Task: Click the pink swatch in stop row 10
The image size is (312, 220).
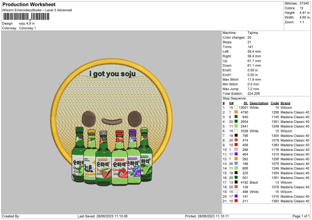Action: tap(236, 149)
